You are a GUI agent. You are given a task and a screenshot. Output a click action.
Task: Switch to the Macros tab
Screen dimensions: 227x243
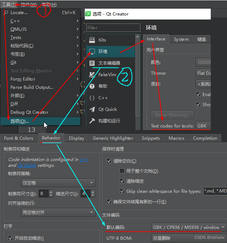click(176, 138)
